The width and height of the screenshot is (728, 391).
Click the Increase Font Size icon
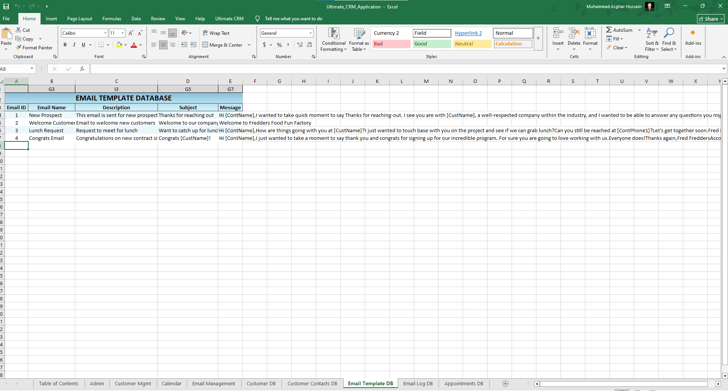pos(131,33)
